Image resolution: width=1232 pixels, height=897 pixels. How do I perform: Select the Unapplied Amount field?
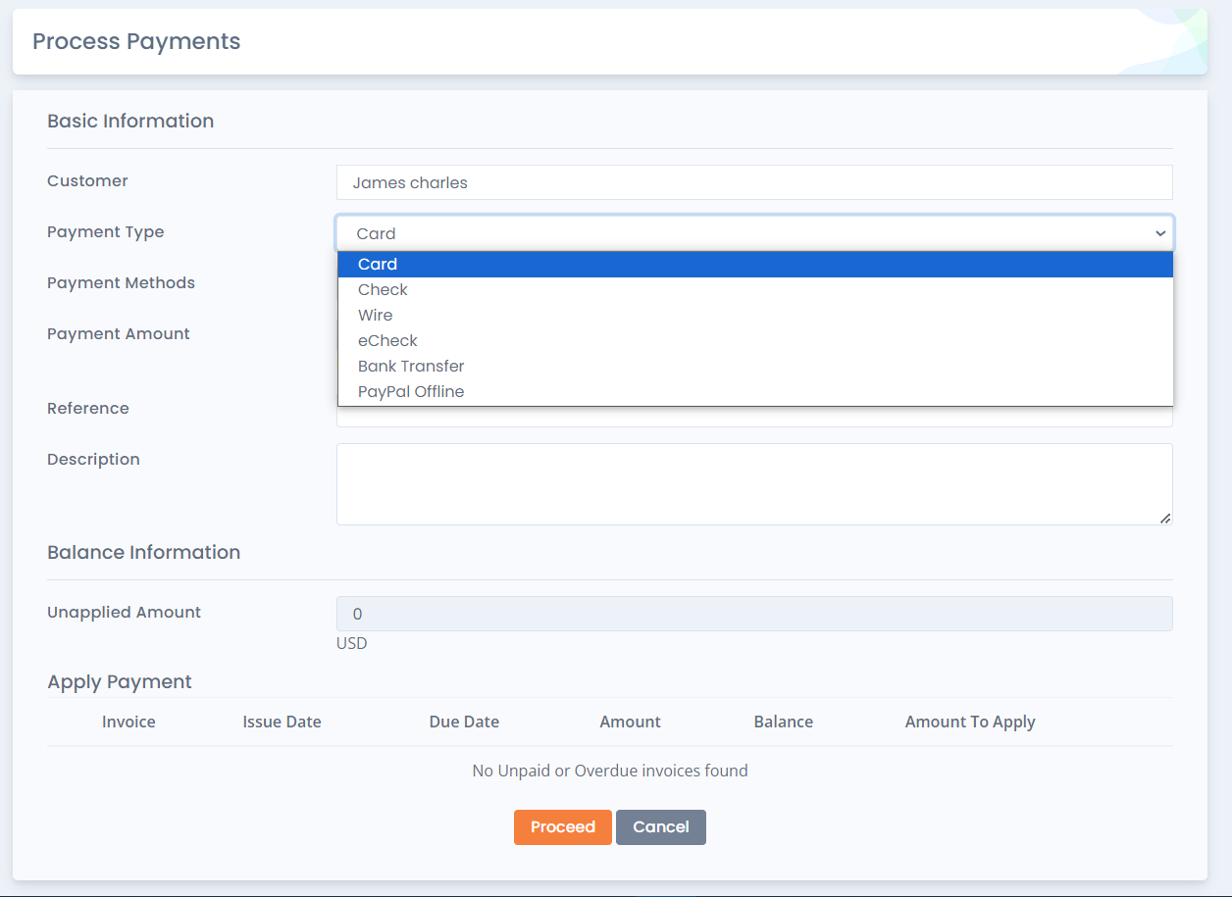(754, 614)
